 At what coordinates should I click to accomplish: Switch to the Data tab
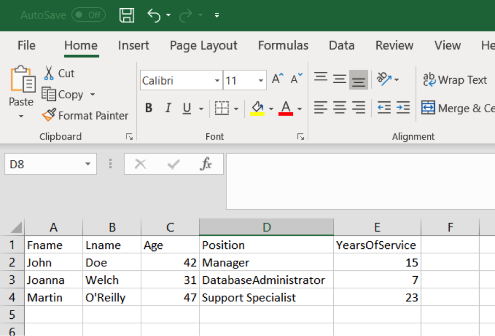pos(342,45)
